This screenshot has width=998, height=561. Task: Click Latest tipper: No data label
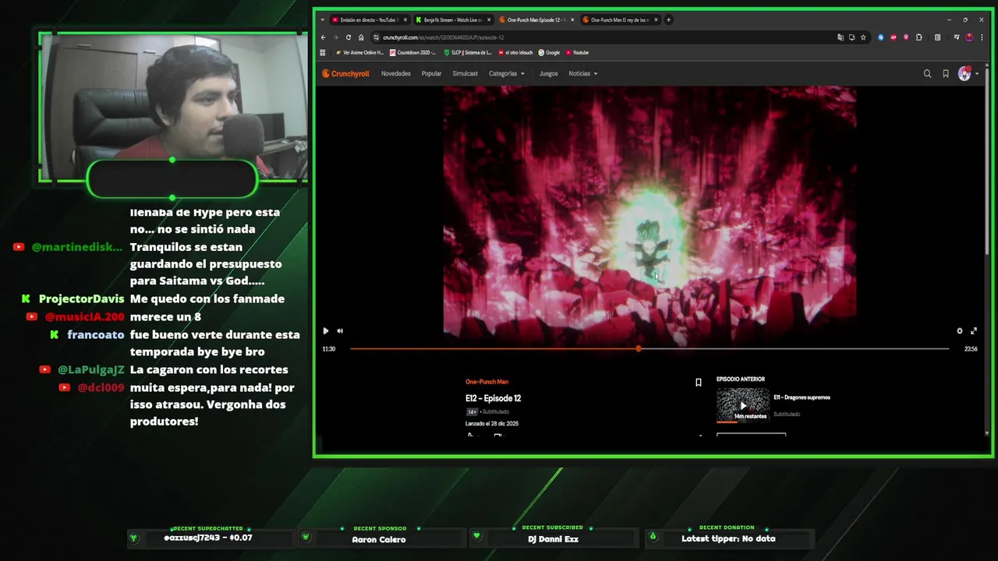(728, 539)
